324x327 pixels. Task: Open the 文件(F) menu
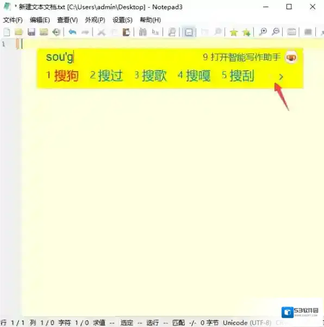point(13,20)
